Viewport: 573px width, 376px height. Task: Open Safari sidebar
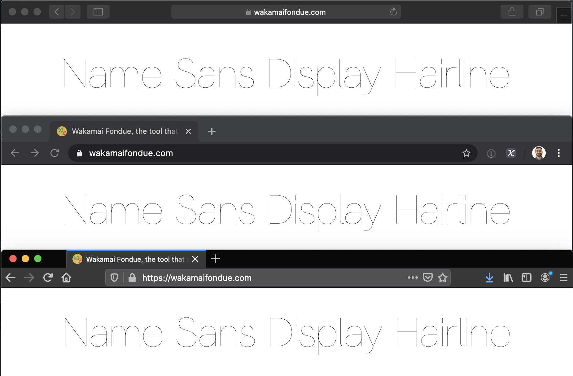click(x=98, y=12)
